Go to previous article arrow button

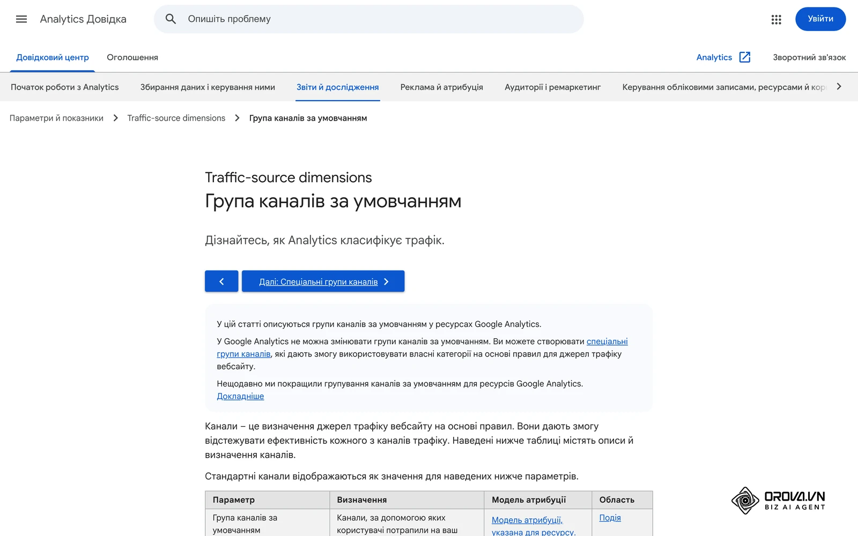pyautogui.click(x=221, y=281)
